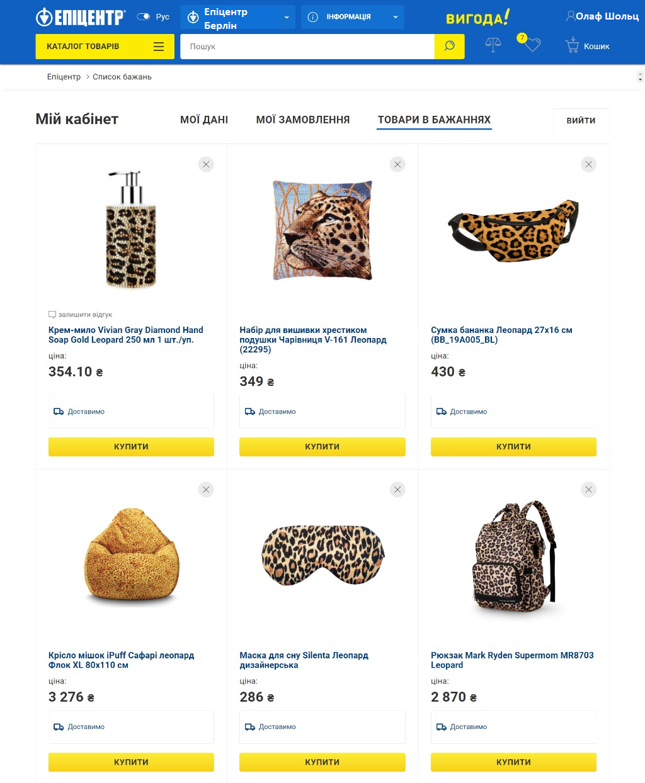Remove the Vivian Gray soap from wishlist
645x783 pixels.
(206, 164)
